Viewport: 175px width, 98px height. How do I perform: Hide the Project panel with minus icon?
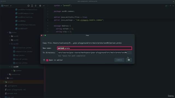click(44, 6)
